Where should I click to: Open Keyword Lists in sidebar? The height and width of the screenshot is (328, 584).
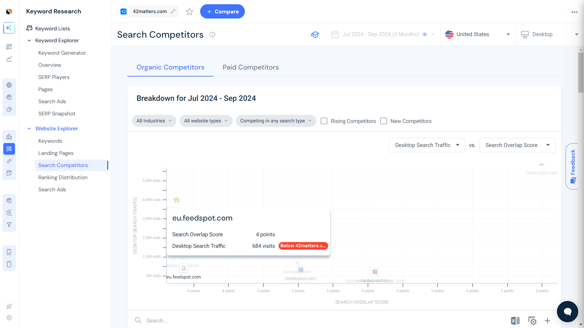pos(52,29)
